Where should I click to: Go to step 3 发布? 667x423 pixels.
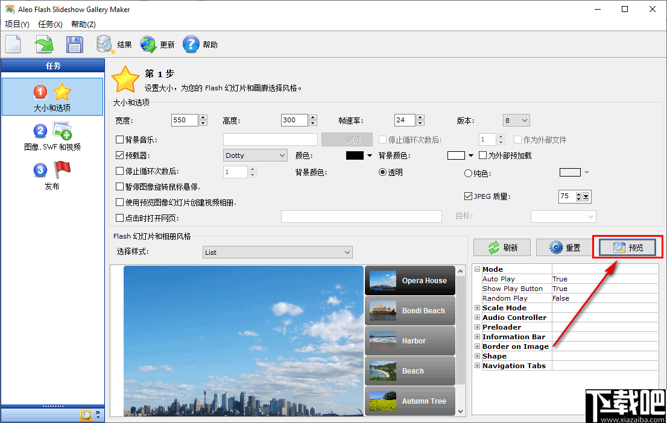point(52,175)
